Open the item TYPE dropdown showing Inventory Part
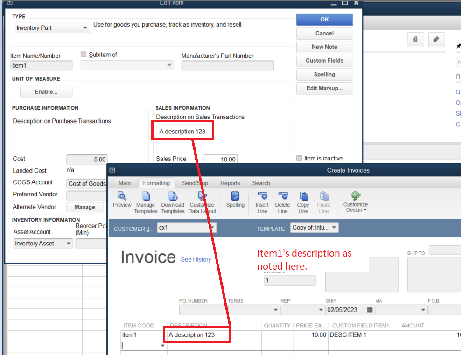This screenshot has width=462, height=355. pyautogui.click(x=85, y=28)
